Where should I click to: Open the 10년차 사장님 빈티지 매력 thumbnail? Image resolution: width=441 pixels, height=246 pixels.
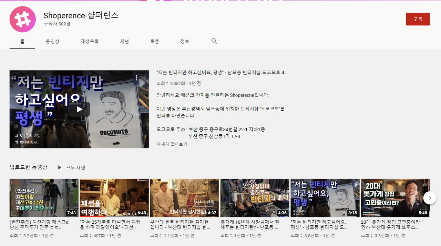[255, 198]
